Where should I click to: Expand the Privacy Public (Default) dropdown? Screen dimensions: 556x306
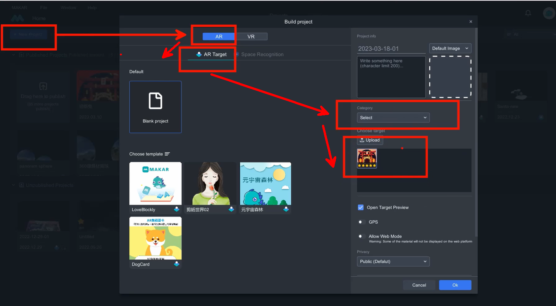point(393,261)
